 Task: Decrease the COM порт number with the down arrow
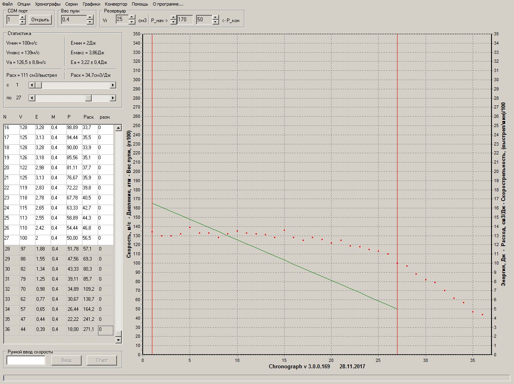tap(23, 22)
